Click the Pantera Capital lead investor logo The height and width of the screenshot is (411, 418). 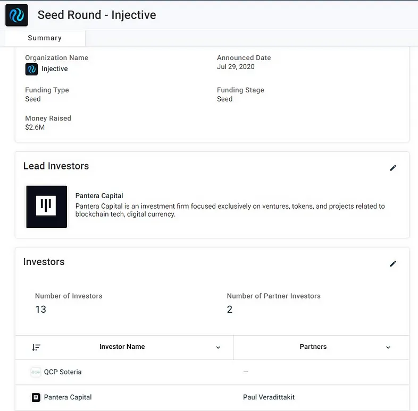pos(47,207)
